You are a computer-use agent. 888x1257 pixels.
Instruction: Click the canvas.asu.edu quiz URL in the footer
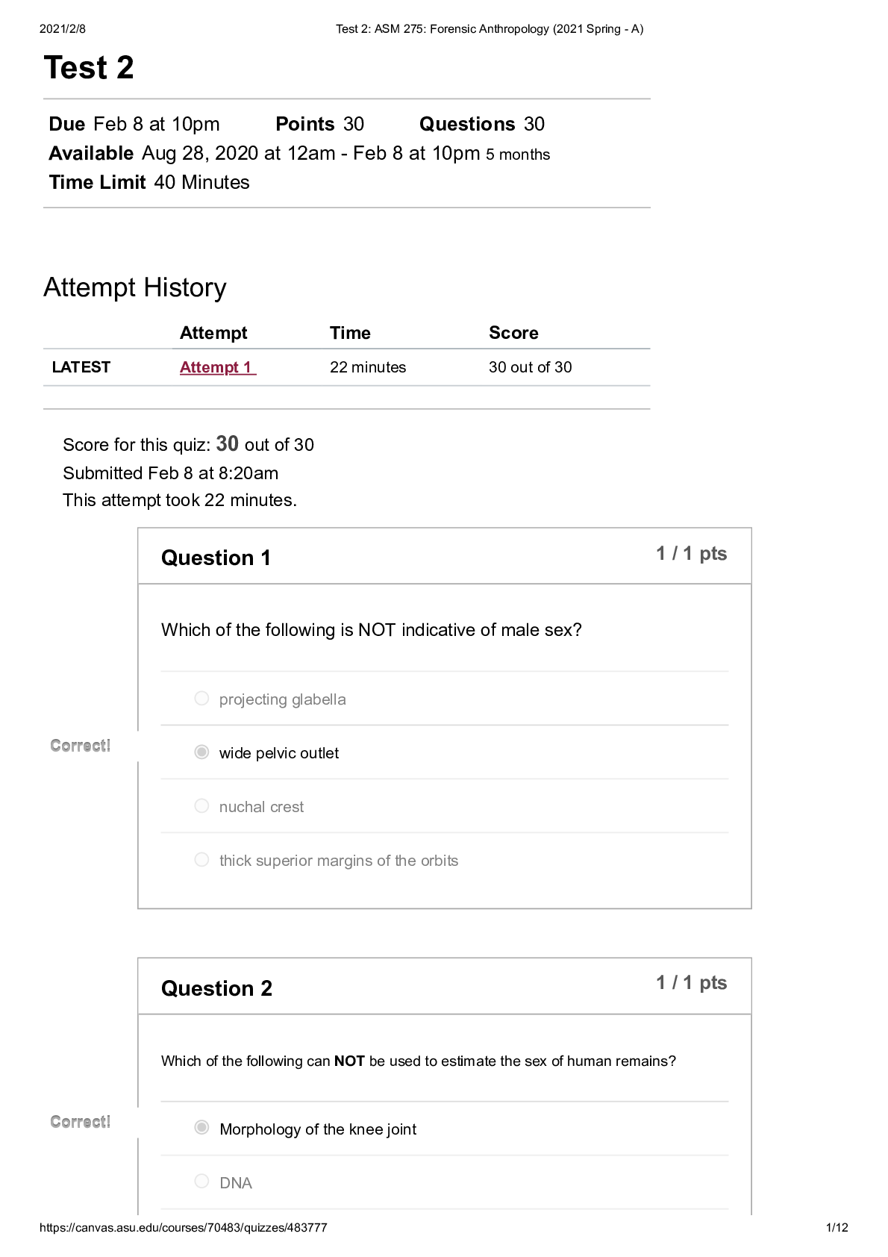coord(184,1228)
